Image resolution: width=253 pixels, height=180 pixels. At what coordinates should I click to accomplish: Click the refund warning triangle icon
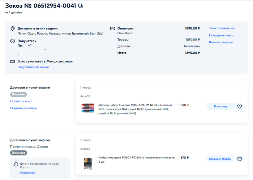tap(16, 164)
